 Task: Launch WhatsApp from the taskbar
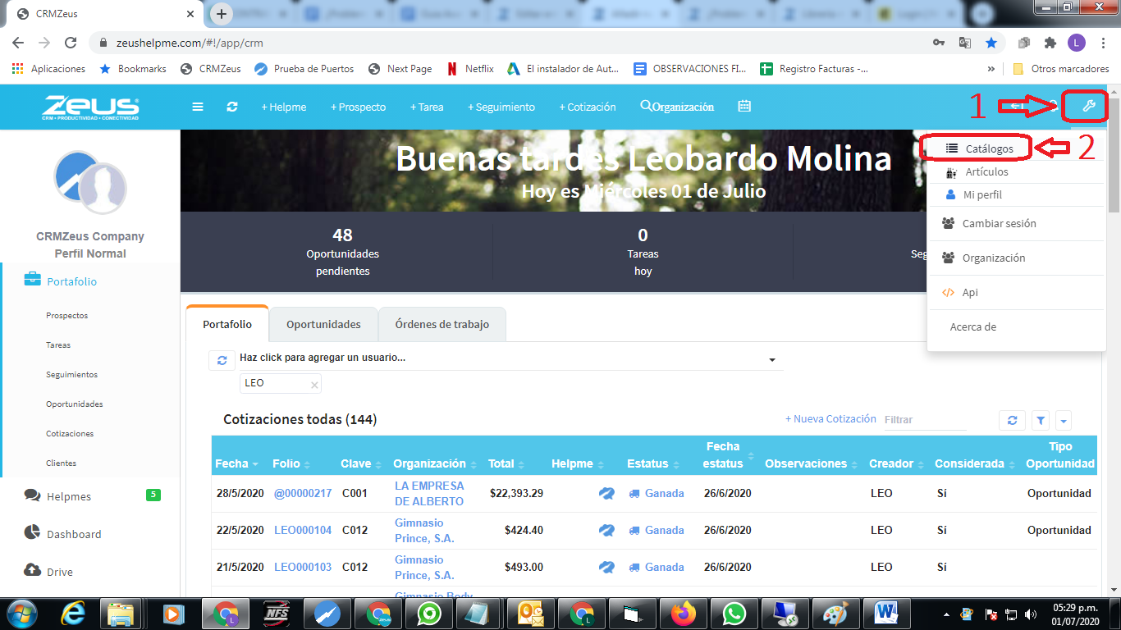click(733, 613)
